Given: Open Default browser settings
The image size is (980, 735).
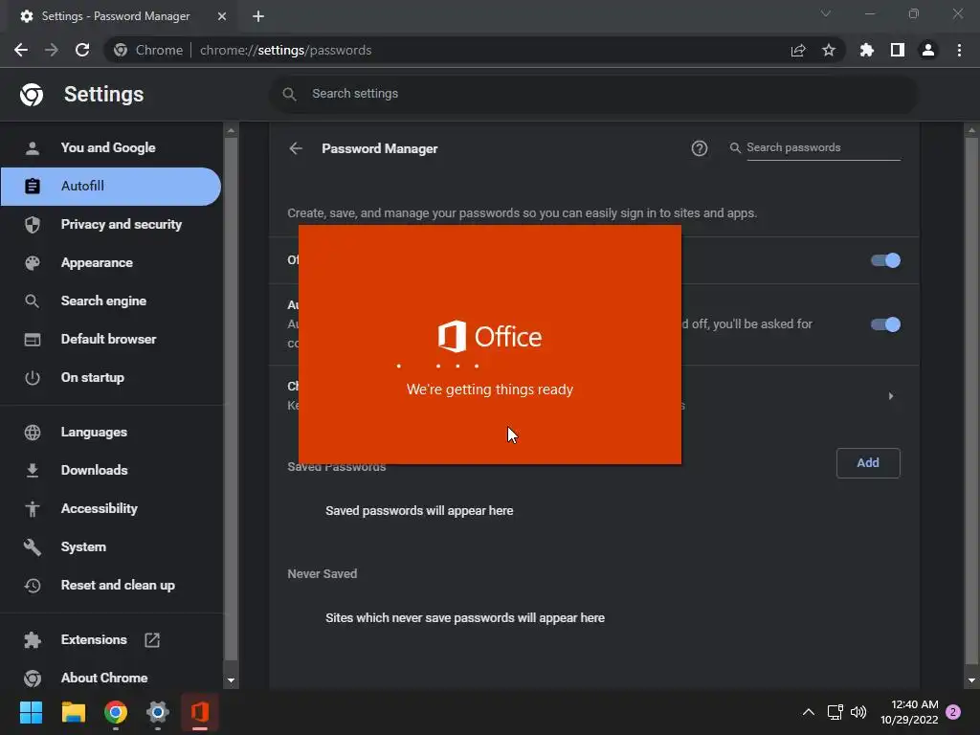Looking at the screenshot, I should click(x=111, y=340).
